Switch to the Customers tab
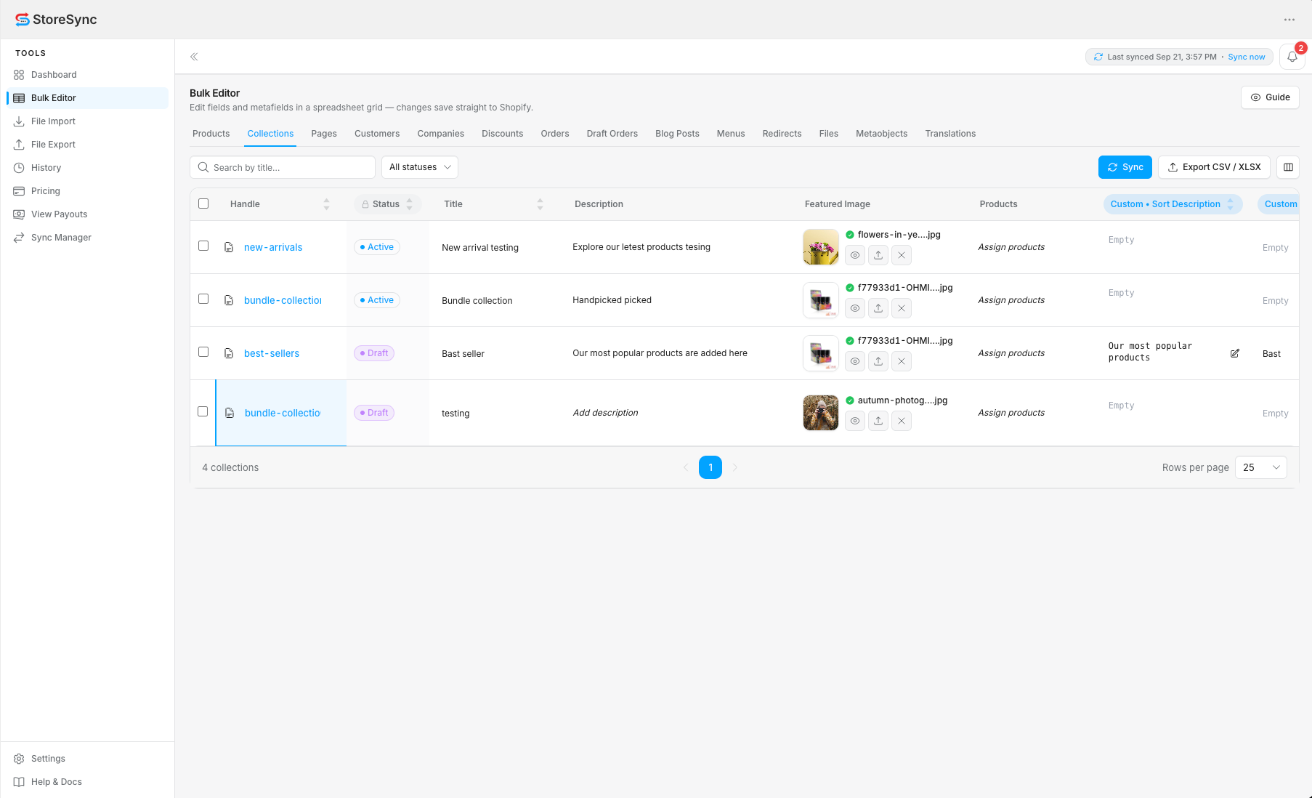 point(377,134)
